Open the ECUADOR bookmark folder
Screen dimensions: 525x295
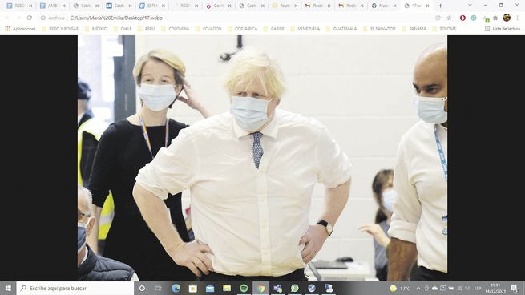(208, 29)
